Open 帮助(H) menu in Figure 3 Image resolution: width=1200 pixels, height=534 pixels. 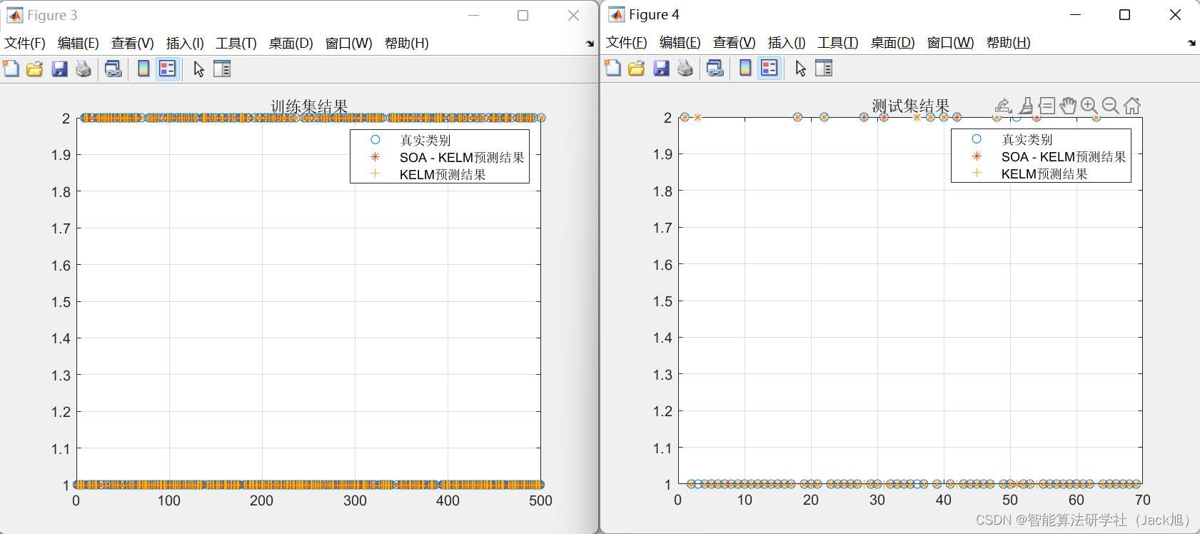(x=406, y=43)
